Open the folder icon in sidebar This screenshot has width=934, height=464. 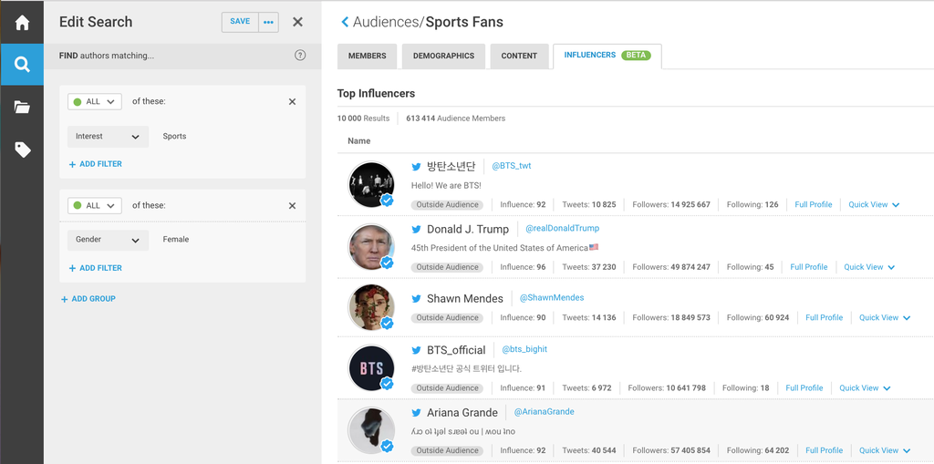pos(22,108)
